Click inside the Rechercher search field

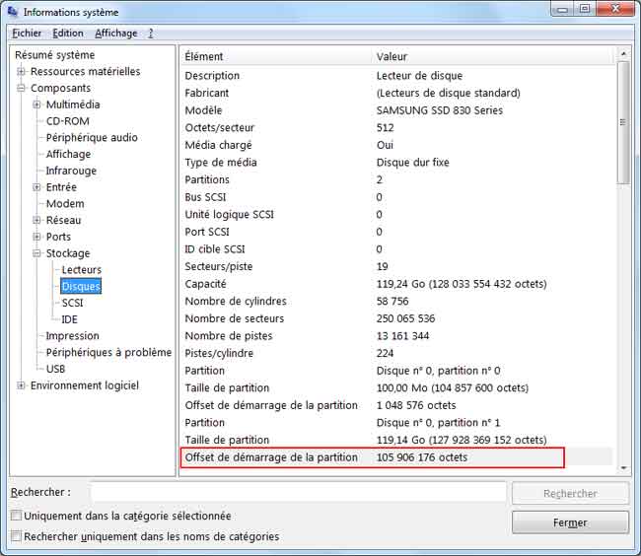coord(298,492)
